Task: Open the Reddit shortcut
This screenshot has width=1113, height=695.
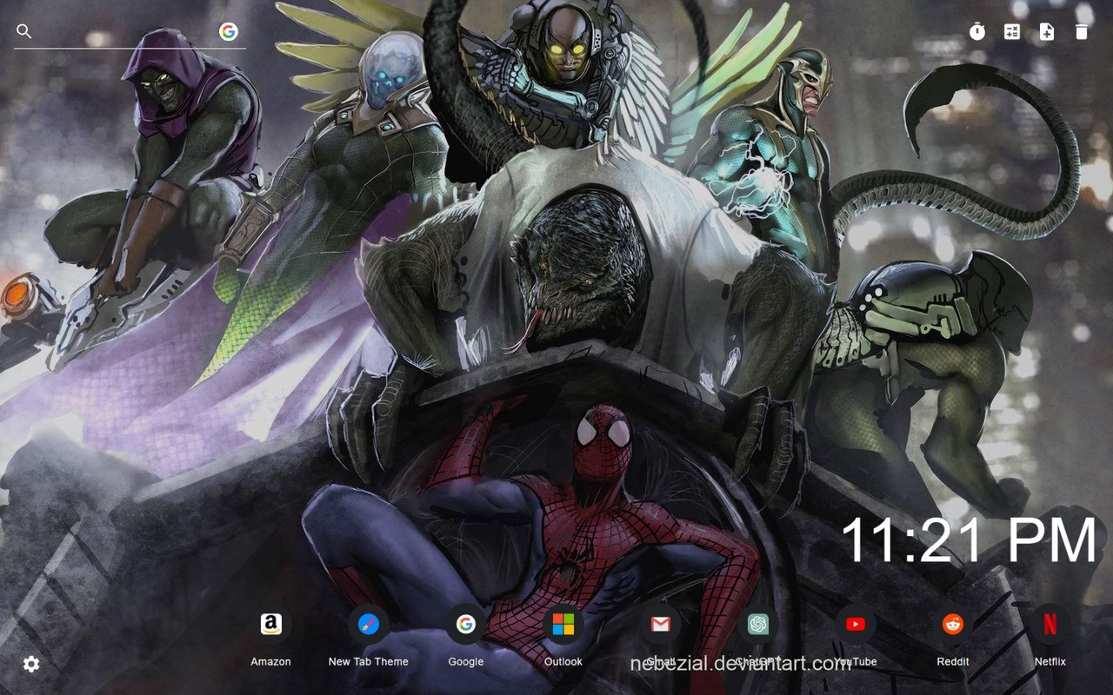Action: pyautogui.click(x=953, y=637)
